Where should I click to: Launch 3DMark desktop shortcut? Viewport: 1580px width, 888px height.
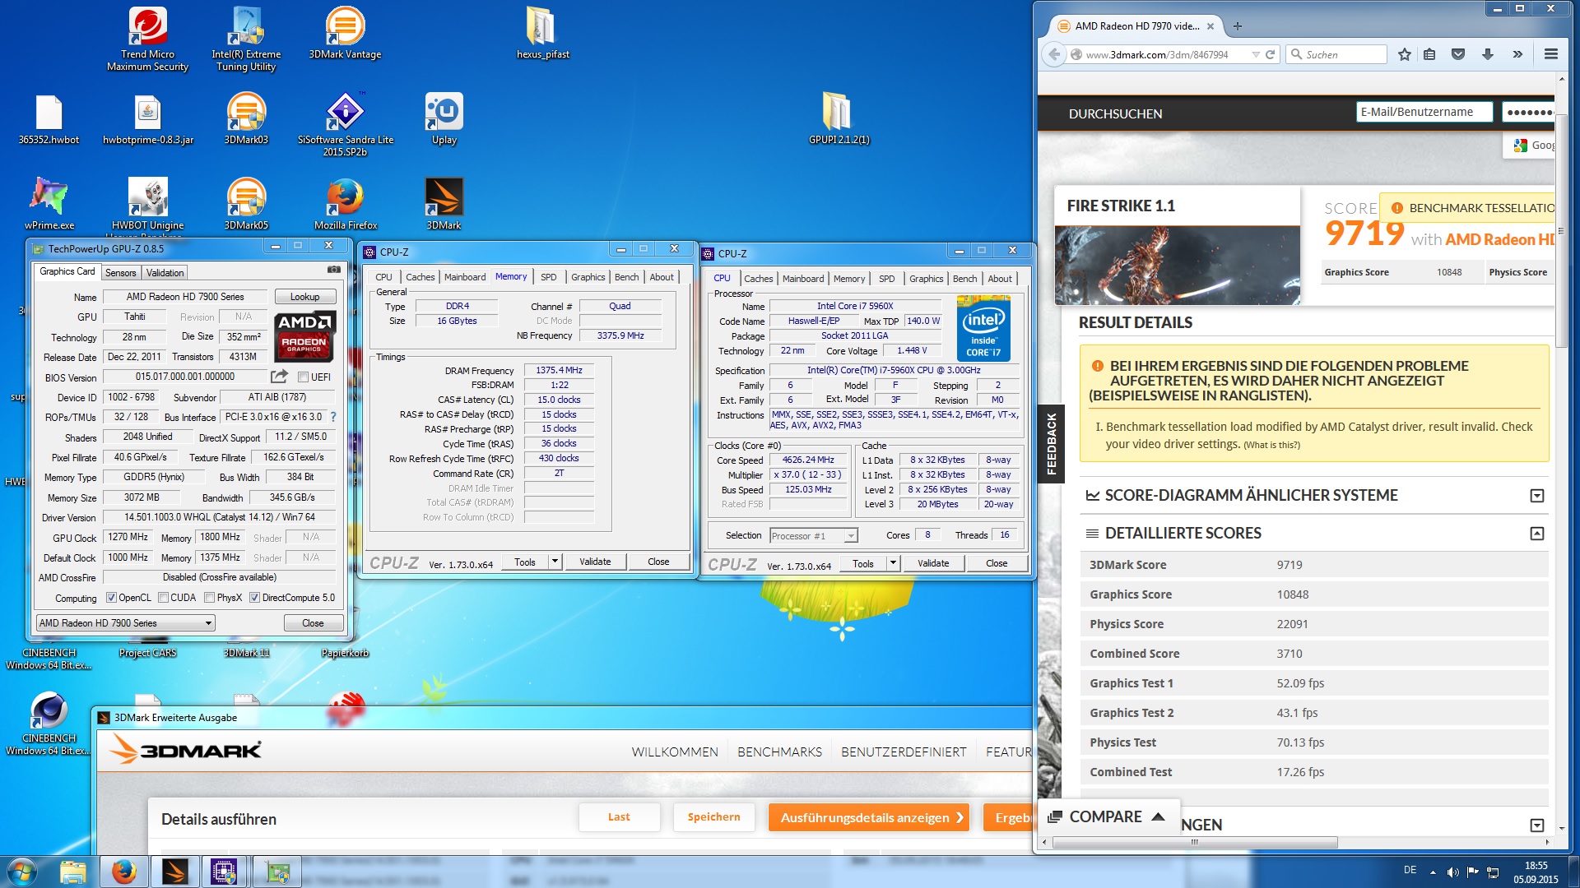(x=444, y=204)
